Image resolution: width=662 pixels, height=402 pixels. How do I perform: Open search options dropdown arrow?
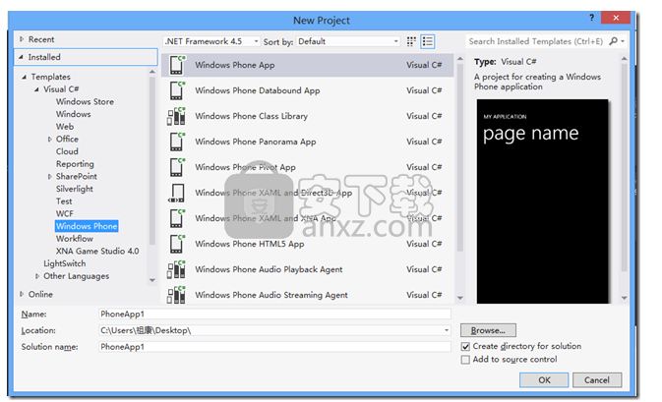[623, 41]
